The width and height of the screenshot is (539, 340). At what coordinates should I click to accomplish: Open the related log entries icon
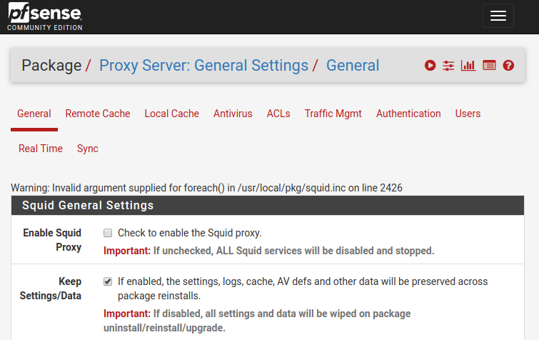tap(489, 66)
